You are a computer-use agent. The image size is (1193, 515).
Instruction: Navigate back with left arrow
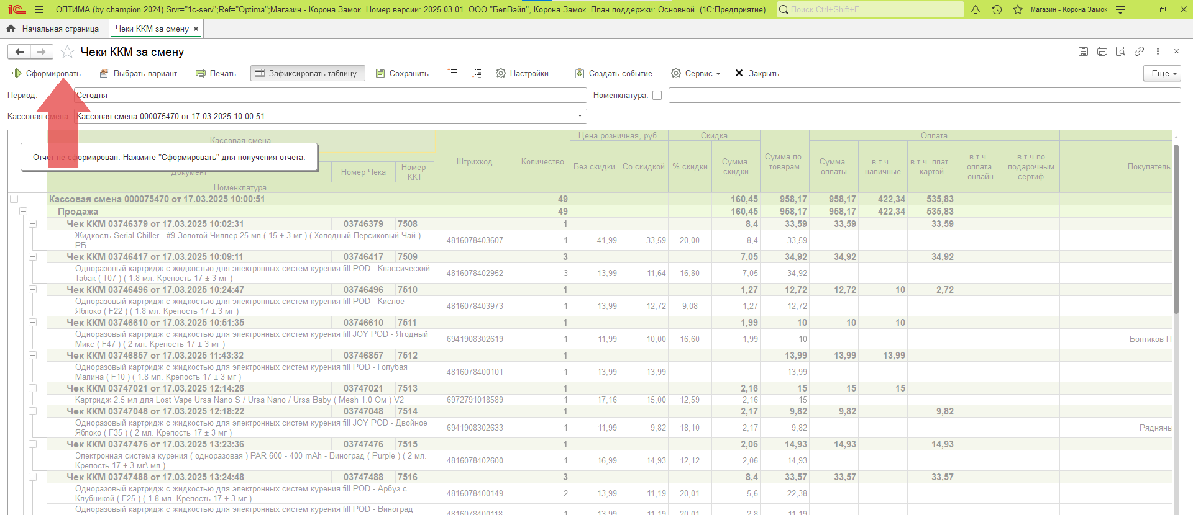tap(19, 52)
